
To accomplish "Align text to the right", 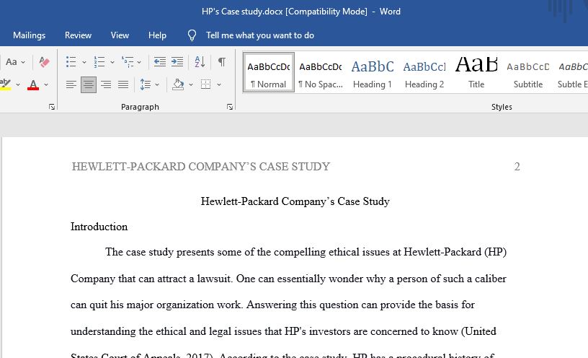I will pyautogui.click(x=106, y=84).
